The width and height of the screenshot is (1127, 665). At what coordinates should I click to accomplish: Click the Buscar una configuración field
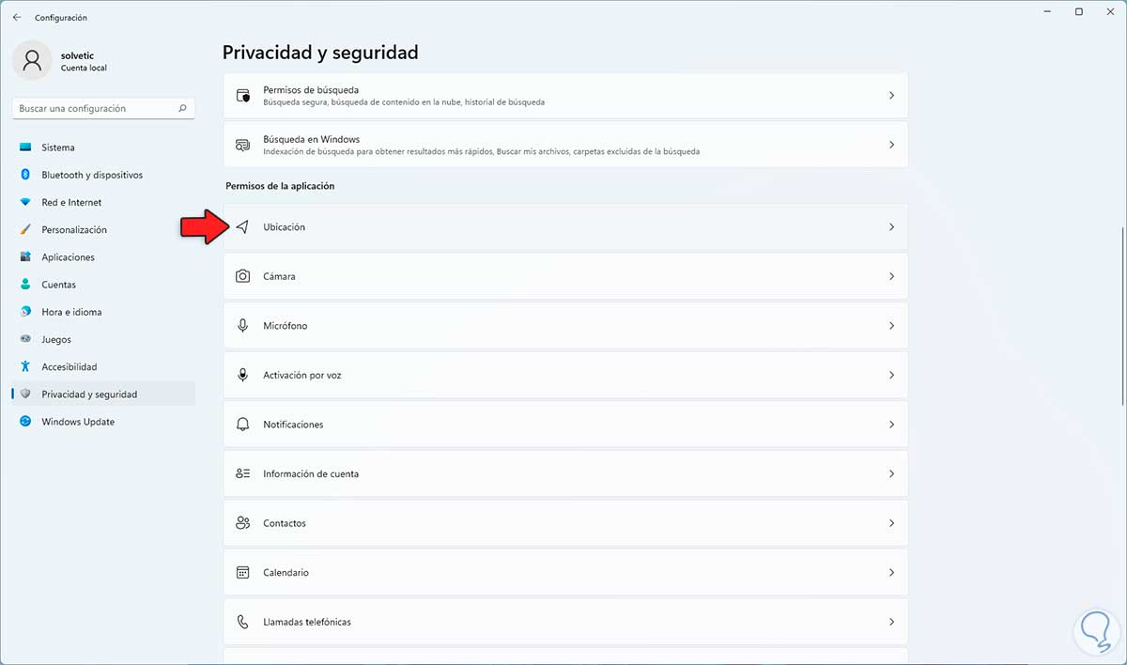(x=94, y=108)
